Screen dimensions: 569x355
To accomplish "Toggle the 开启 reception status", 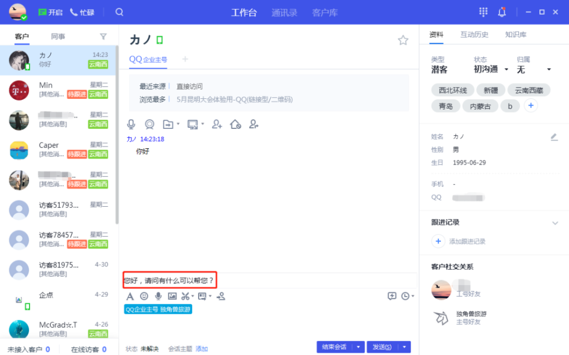I will pyautogui.click(x=51, y=12).
